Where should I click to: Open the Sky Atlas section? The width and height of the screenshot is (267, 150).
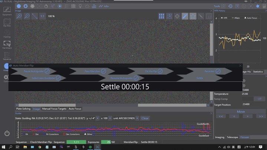pos(7,23)
